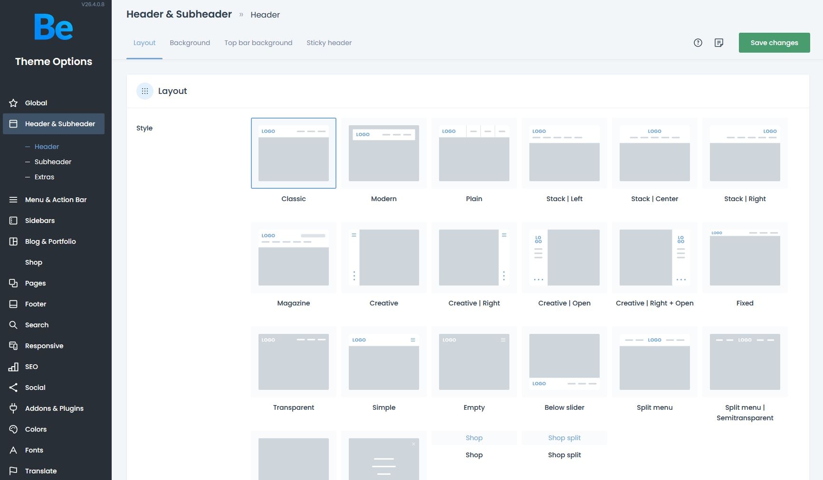Open Menu & Action Bar section

point(54,200)
